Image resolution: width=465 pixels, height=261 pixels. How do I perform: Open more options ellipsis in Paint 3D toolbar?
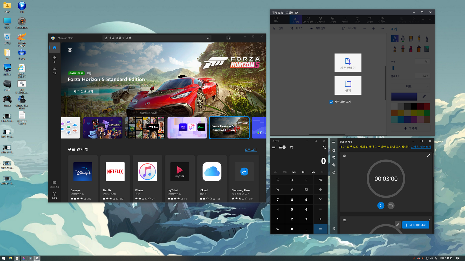click(382, 28)
